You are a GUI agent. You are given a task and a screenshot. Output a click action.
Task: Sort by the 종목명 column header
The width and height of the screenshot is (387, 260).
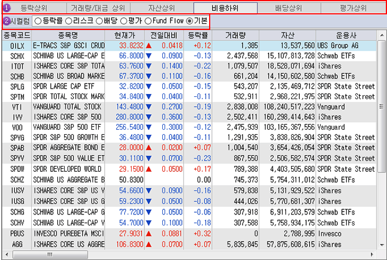[68, 36]
